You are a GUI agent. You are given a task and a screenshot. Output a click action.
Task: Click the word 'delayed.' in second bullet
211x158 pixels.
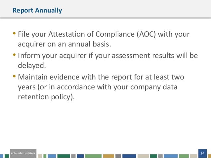pos(32,66)
